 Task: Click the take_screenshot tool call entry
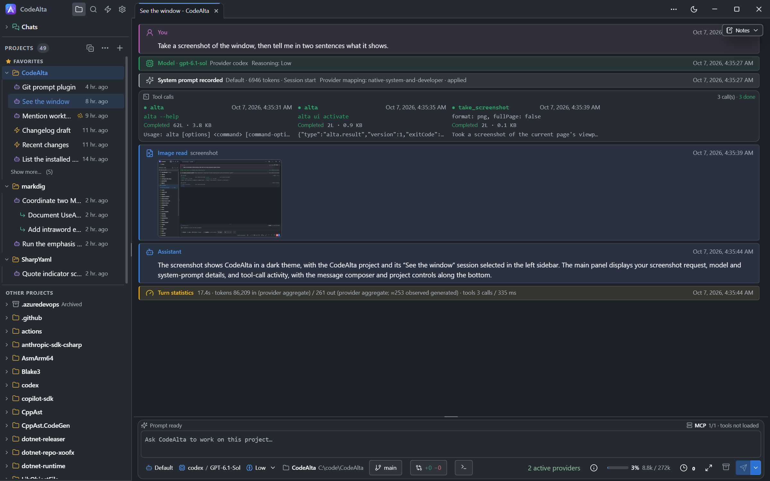526,121
